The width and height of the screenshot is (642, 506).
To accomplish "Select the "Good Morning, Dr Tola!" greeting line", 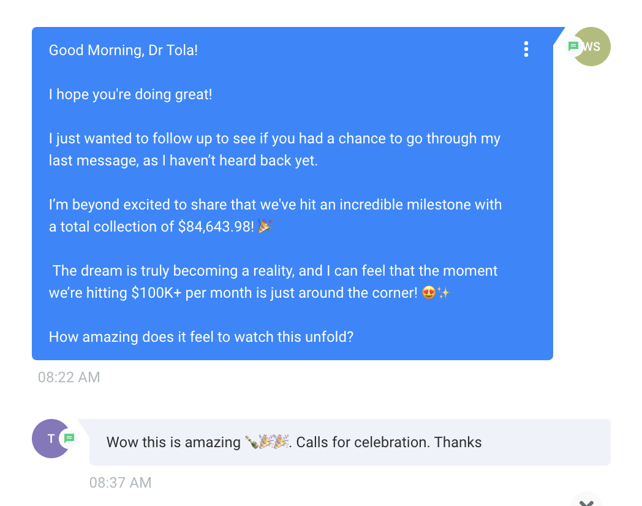I will [123, 50].
